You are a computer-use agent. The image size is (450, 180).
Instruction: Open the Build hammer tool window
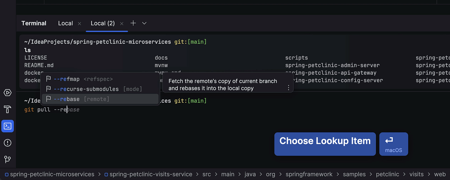(x=7, y=109)
